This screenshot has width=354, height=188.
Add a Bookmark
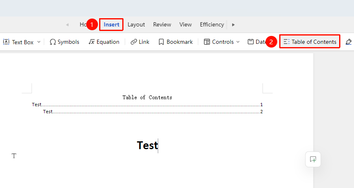176,42
